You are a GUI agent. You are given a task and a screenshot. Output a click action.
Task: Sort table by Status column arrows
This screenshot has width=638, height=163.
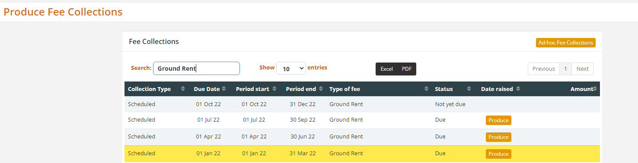[469, 89]
